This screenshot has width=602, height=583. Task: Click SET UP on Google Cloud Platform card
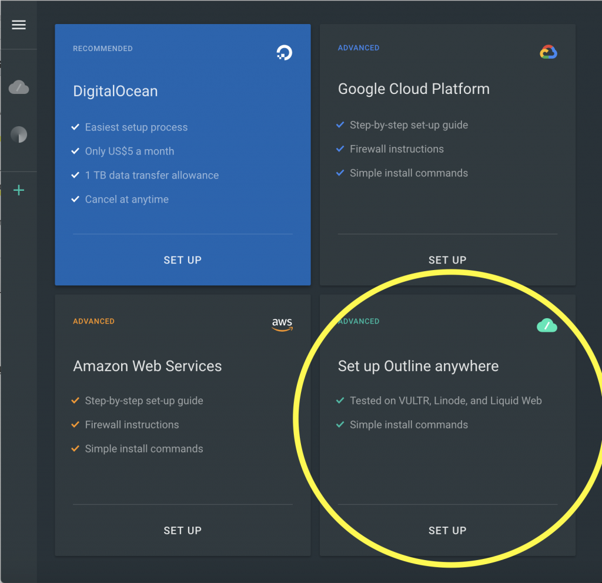point(447,260)
